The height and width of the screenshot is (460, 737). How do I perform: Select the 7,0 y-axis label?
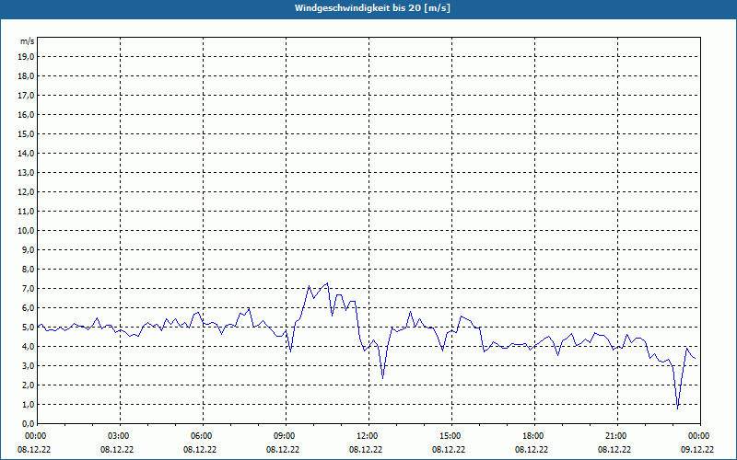28,288
